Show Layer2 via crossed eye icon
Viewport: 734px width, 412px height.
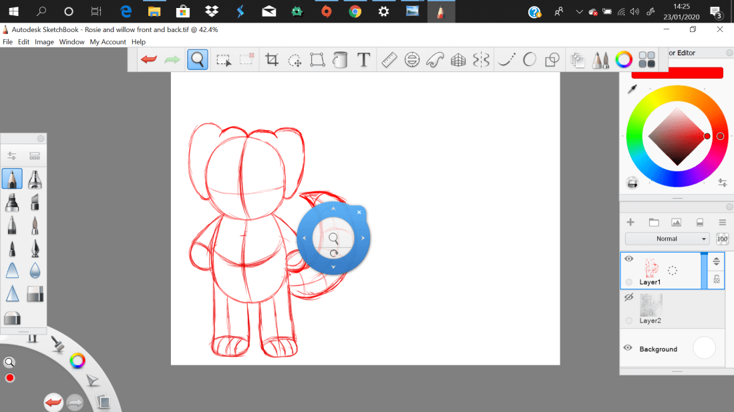pos(628,298)
